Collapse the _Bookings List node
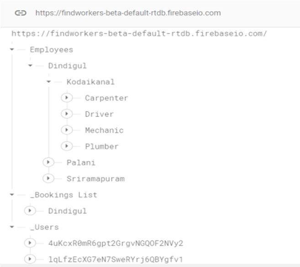300x267 pixels. pos(12,195)
